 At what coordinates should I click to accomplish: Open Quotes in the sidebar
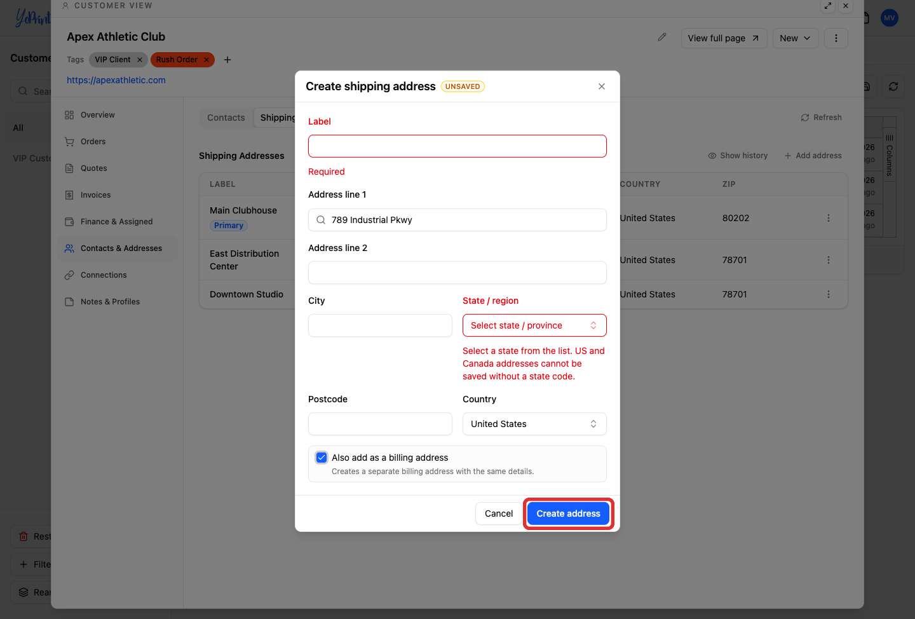pyautogui.click(x=117, y=168)
